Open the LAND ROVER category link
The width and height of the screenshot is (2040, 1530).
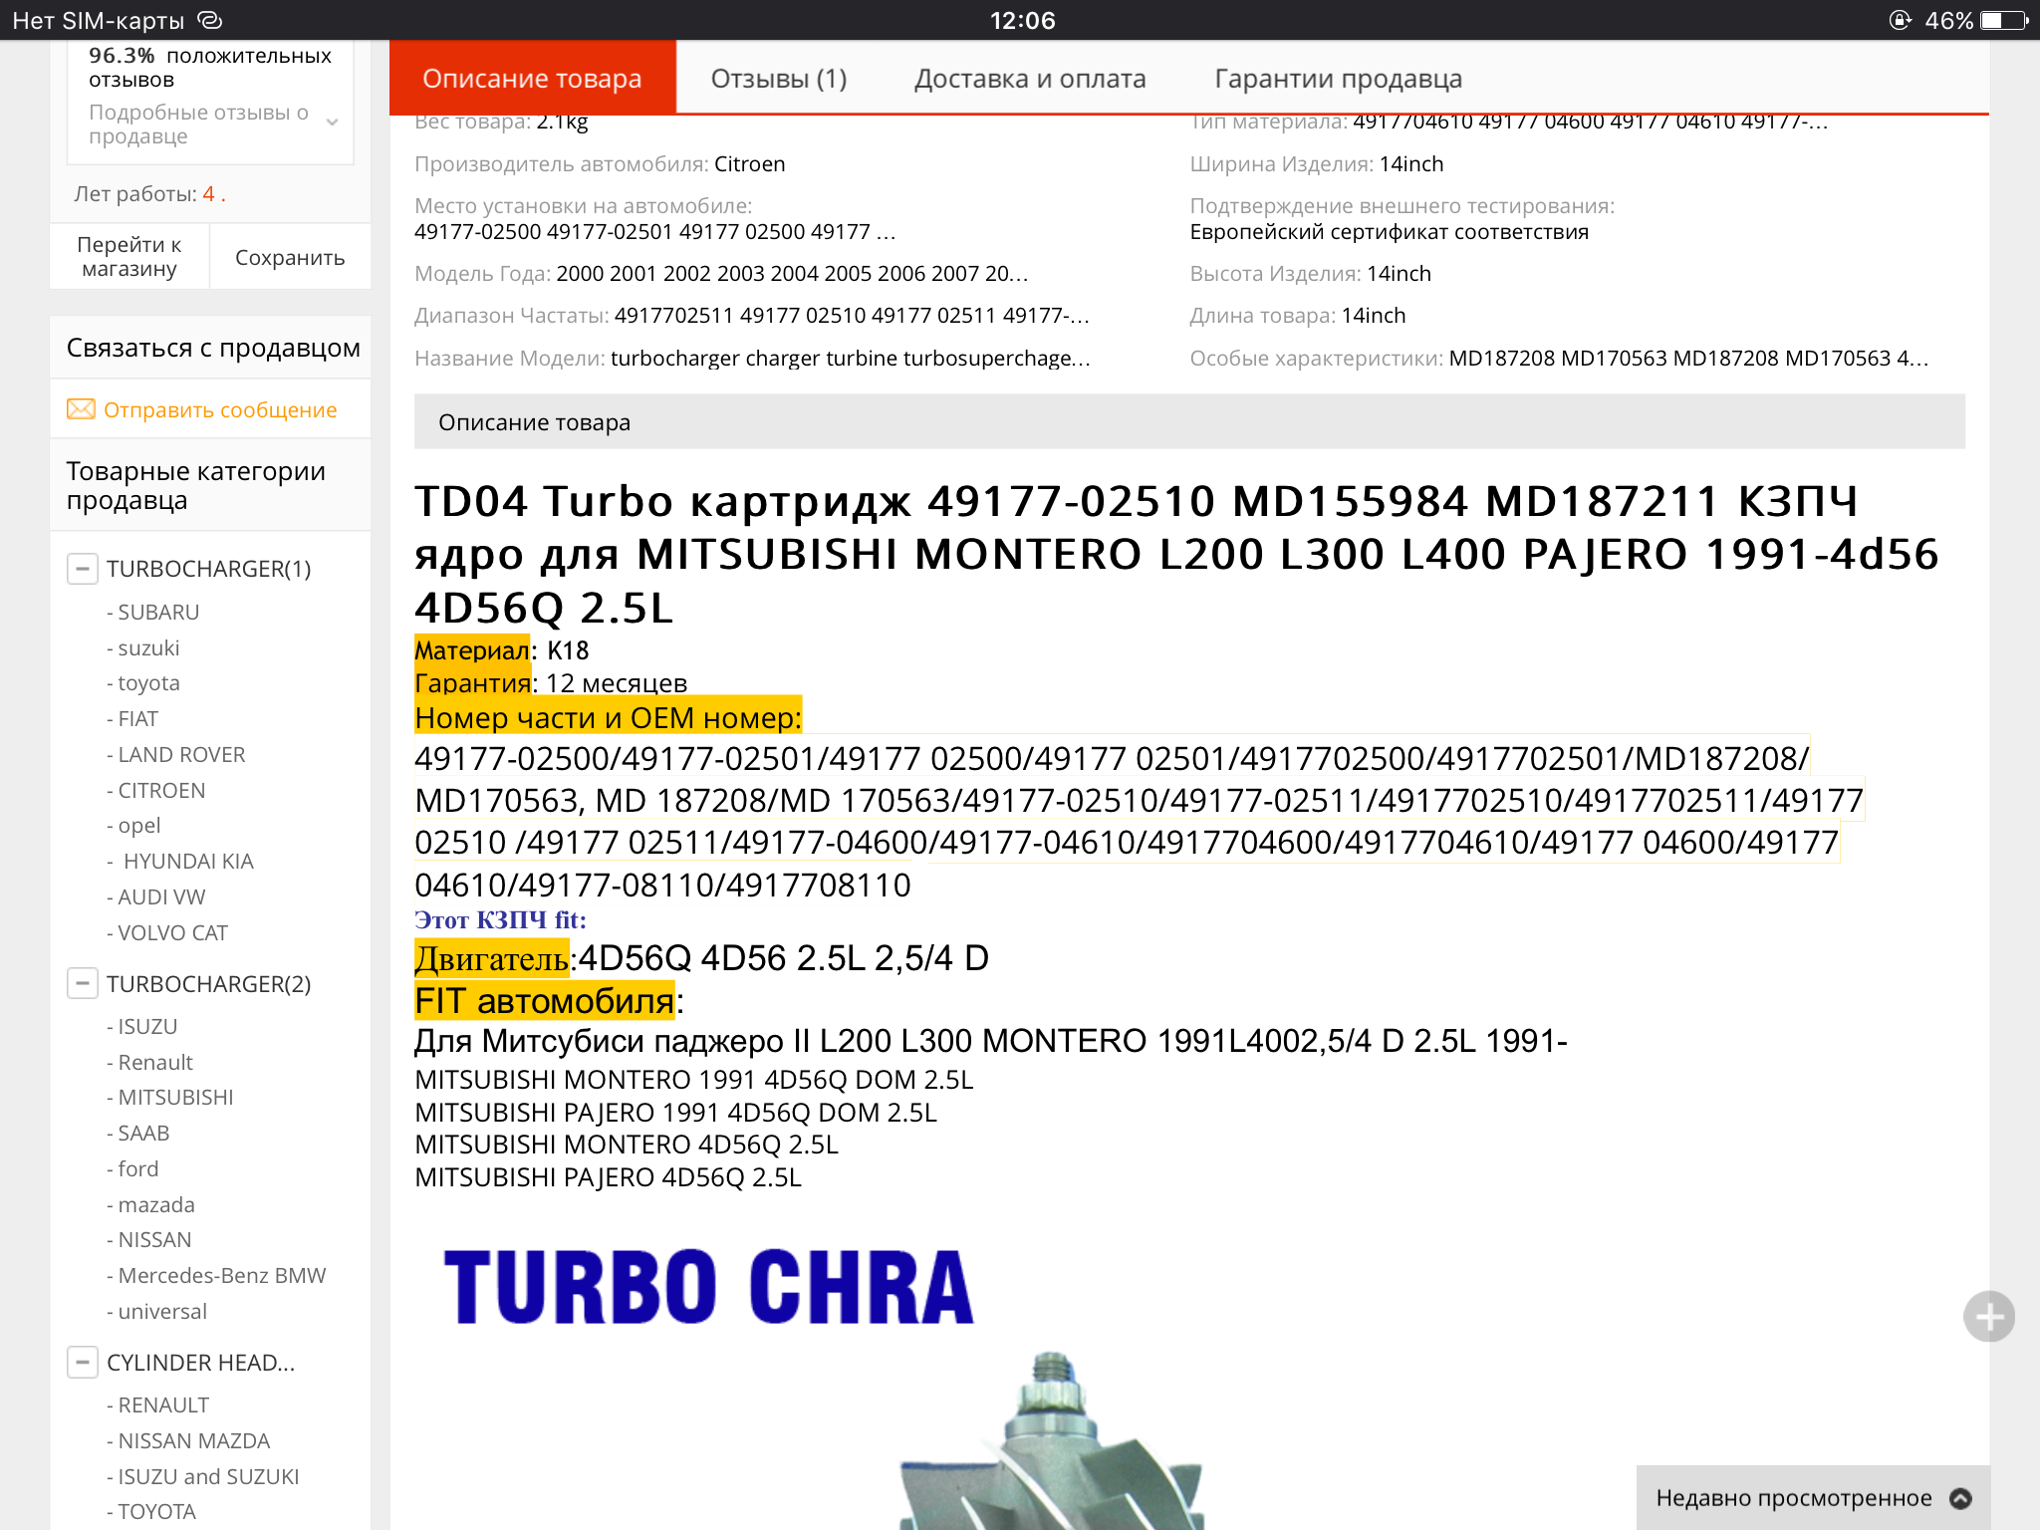181,754
